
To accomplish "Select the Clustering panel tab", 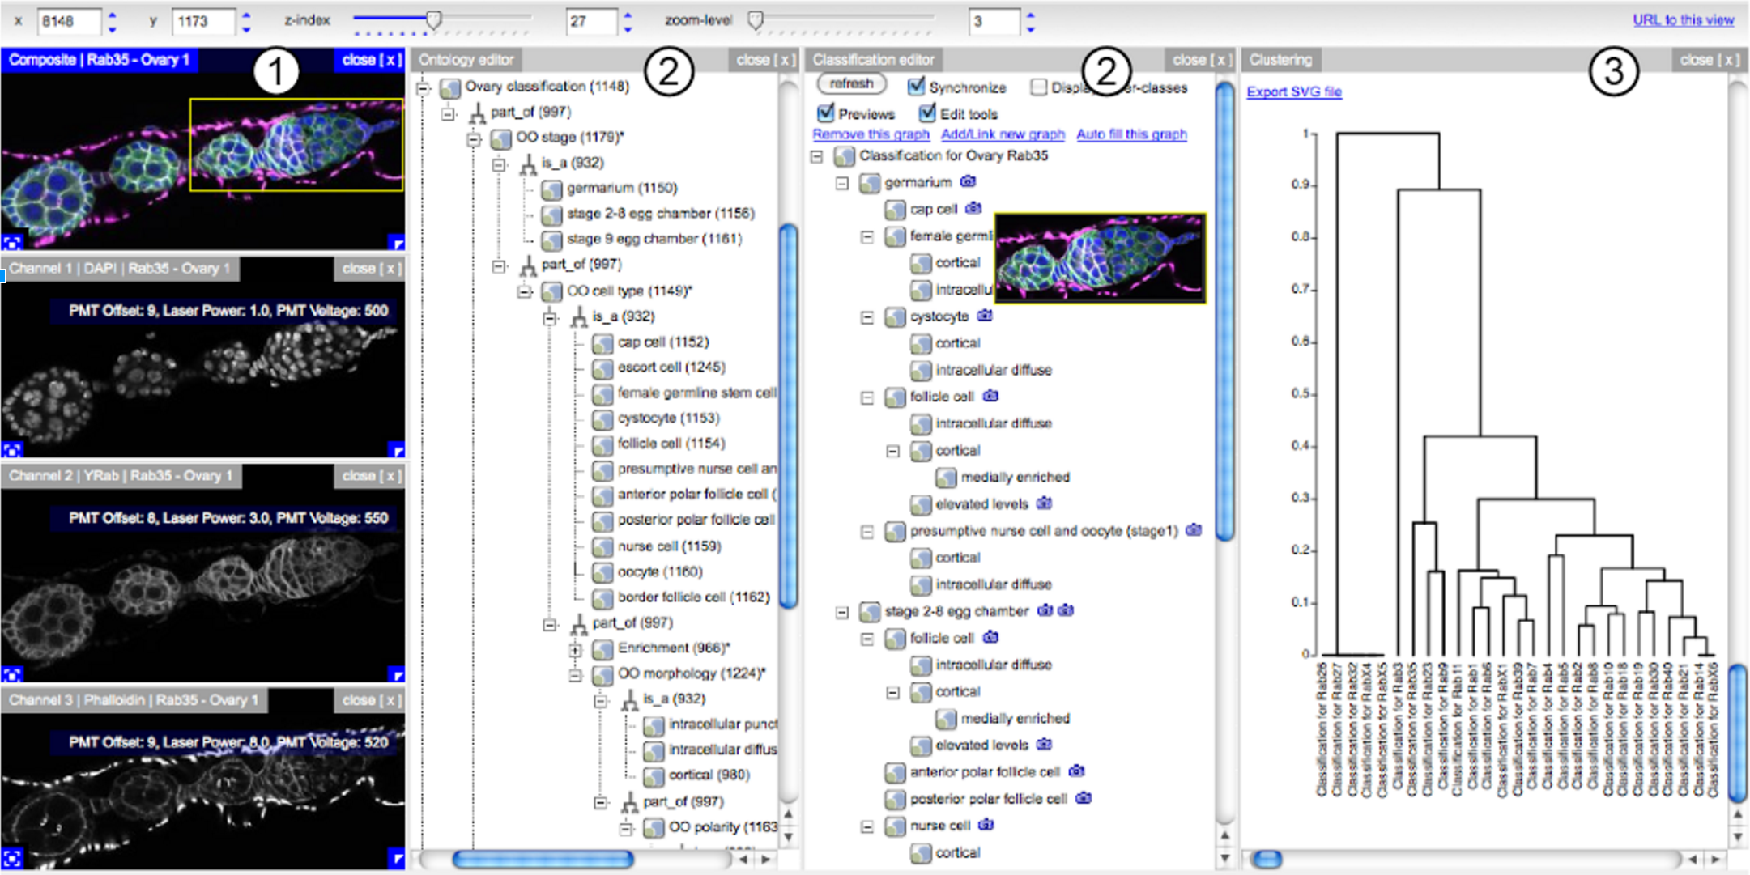I will pos(1280,60).
